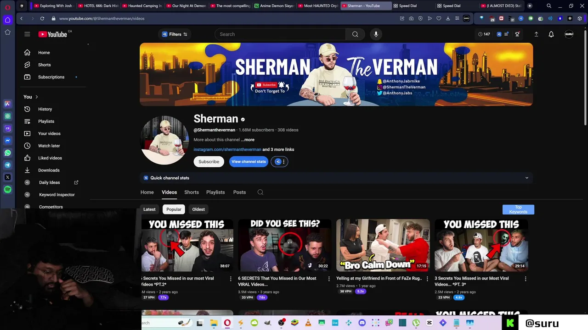Open Spotify in Opera sidebar
The width and height of the screenshot is (588, 330).
(7, 189)
